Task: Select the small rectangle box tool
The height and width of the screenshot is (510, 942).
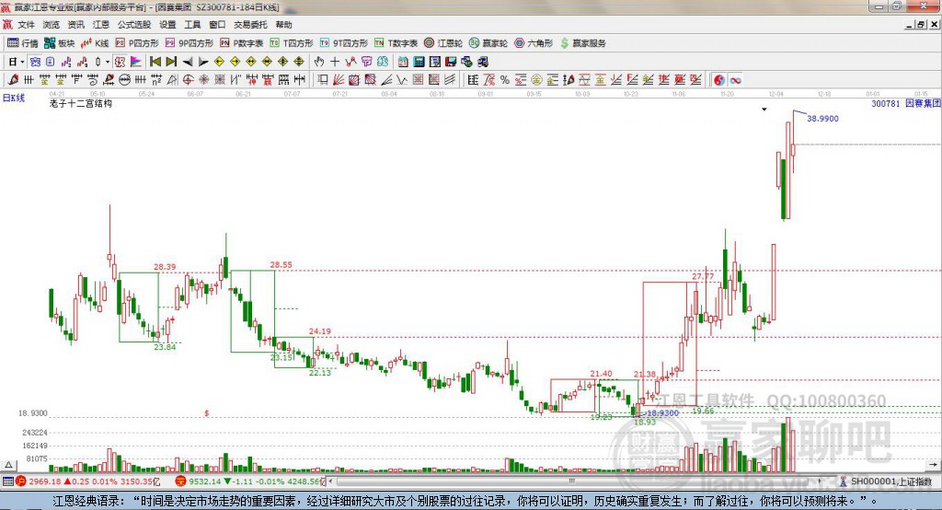Action: pos(323,79)
